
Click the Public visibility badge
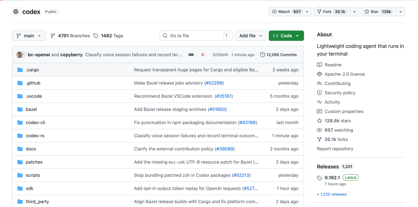click(x=51, y=12)
